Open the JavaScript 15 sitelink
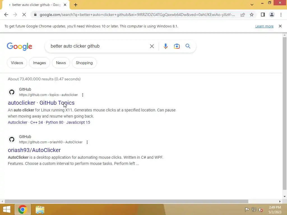The image size is (287, 215). click(78, 122)
